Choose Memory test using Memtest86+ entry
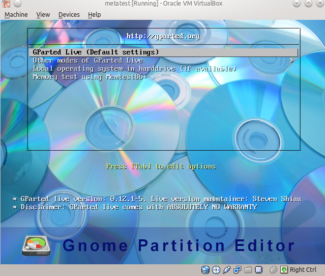This screenshot has width=325, height=276. coord(90,77)
